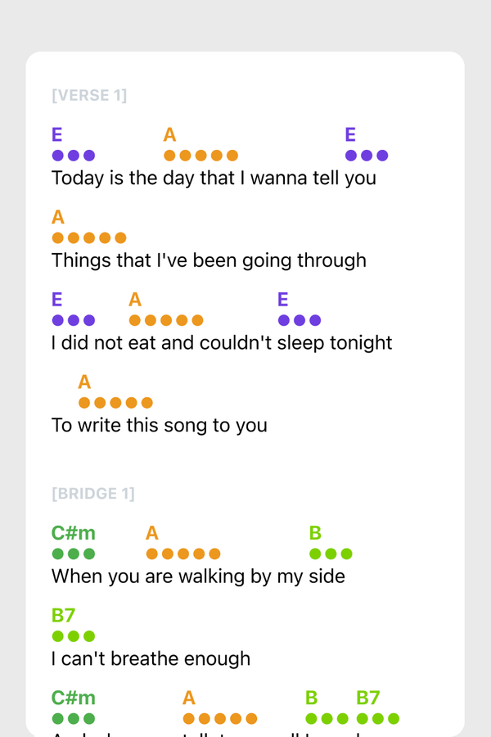Tap the A chord above "To write"
The height and width of the screenshot is (737, 491).
[84, 382]
